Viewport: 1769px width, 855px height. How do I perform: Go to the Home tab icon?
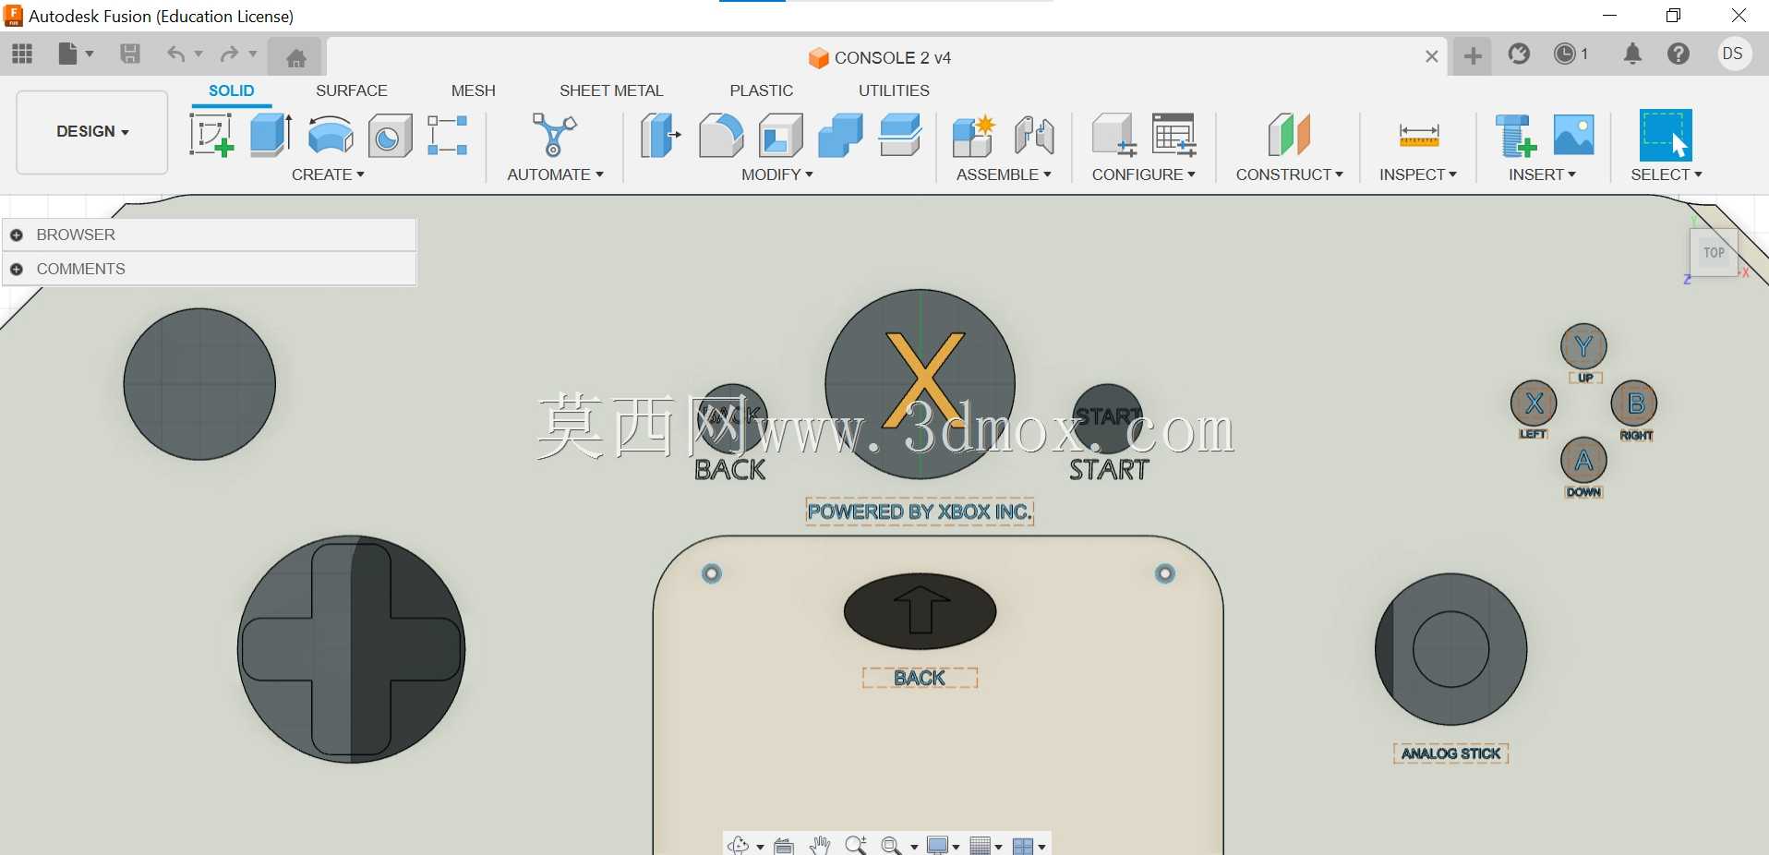point(295,58)
